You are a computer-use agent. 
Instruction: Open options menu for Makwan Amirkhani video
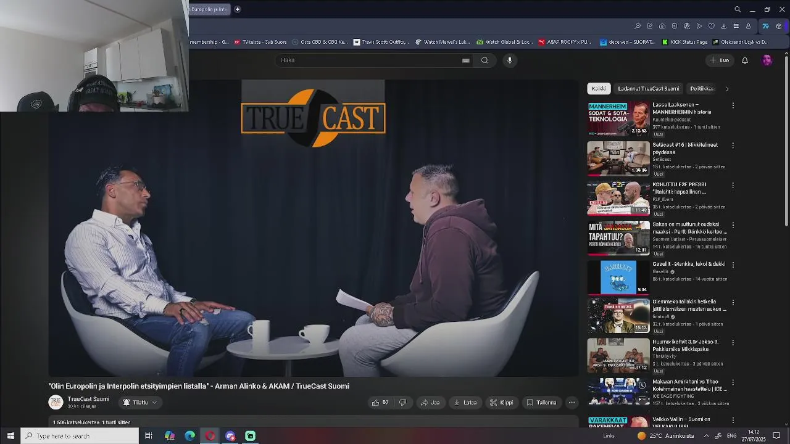(x=733, y=382)
